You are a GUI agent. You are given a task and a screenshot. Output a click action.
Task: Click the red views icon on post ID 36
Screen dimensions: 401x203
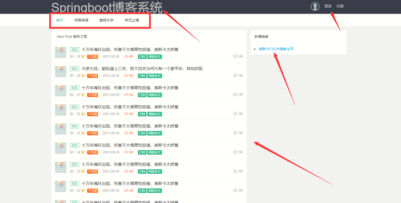pos(126,114)
